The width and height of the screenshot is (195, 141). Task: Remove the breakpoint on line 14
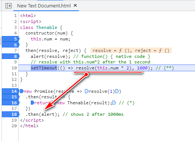[11, 91]
